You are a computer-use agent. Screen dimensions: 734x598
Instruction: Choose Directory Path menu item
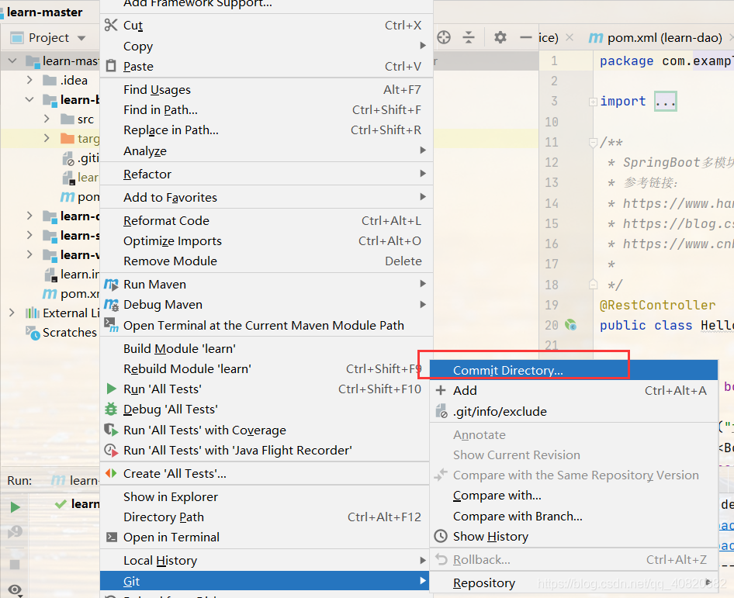coord(265,517)
